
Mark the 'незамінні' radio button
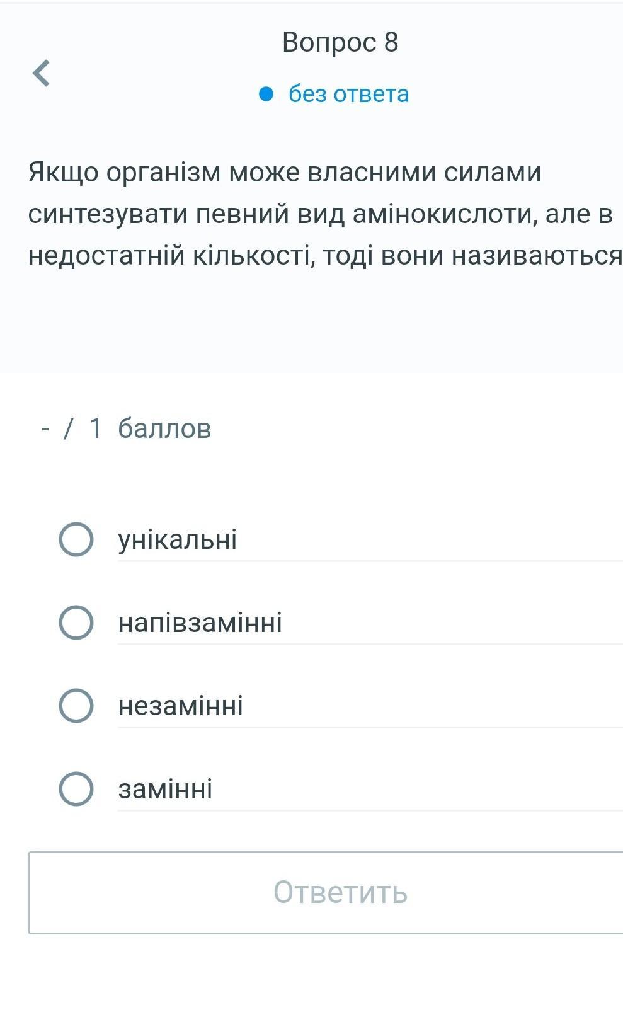(x=76, y=706)
